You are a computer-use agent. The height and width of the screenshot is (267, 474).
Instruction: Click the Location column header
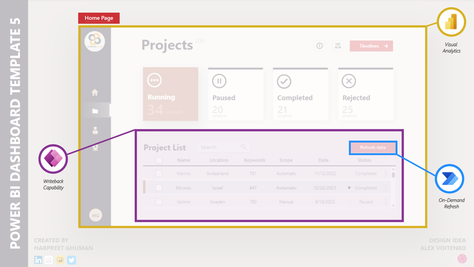[219, 160]
